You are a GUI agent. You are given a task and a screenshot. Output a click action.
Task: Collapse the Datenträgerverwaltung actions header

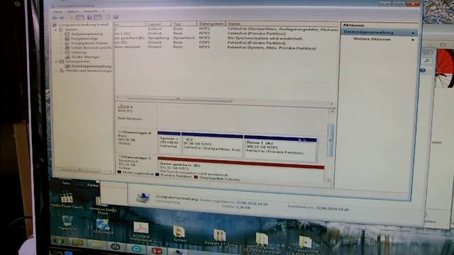point(413,33)
